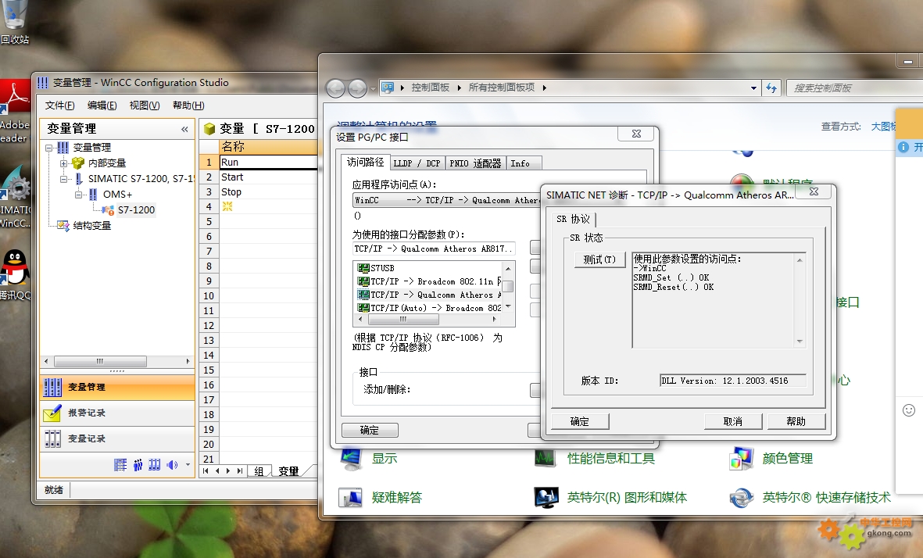Click the 测试(T) test button
The height and width of the screenshot is (558, 923).
pos(599,259)
